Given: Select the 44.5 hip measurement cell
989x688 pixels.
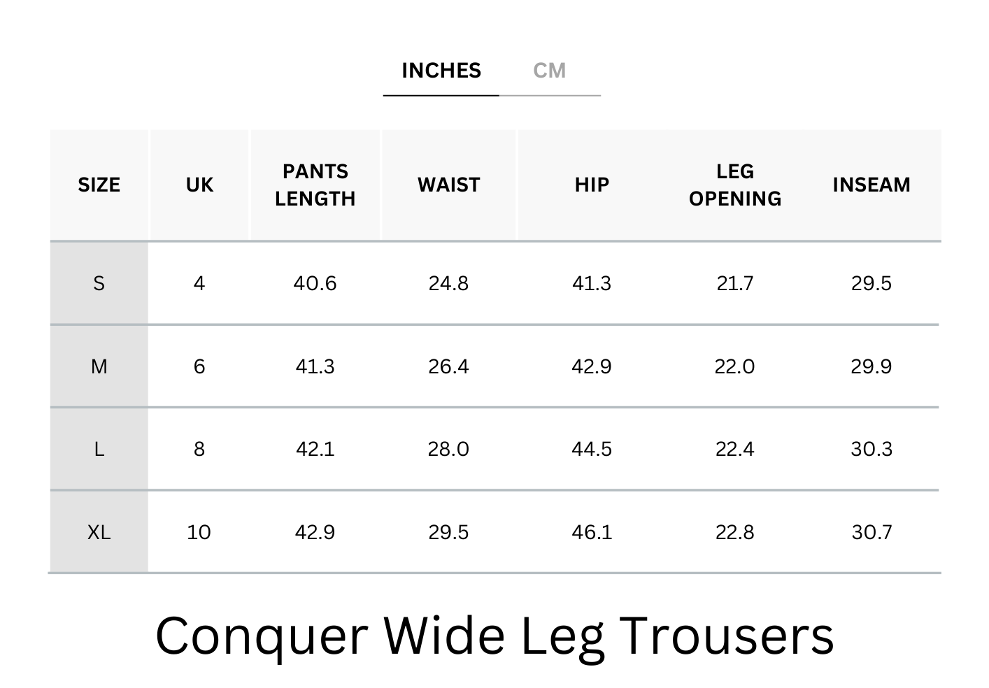Looking at the screenshot, I should (592, 449).
